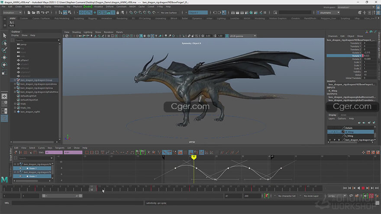
Task: Redo action with toolbar arrow
Action: click(x=47, y=13)
